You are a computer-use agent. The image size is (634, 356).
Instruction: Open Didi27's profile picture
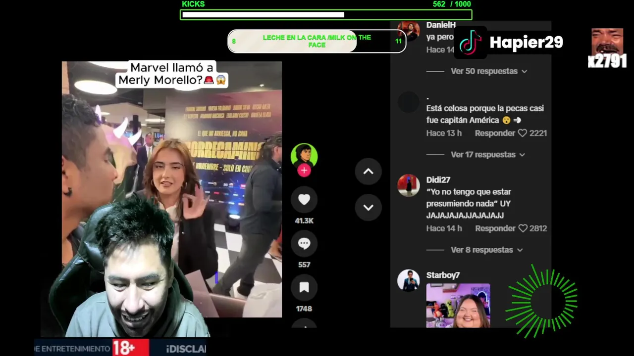(409, 185)
